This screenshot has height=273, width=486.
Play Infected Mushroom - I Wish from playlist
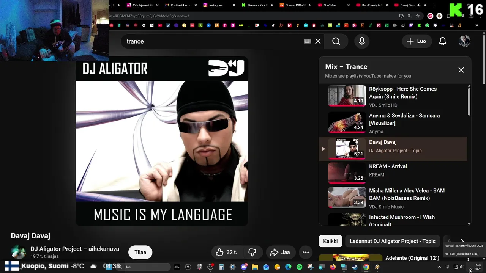pos(393,220)
